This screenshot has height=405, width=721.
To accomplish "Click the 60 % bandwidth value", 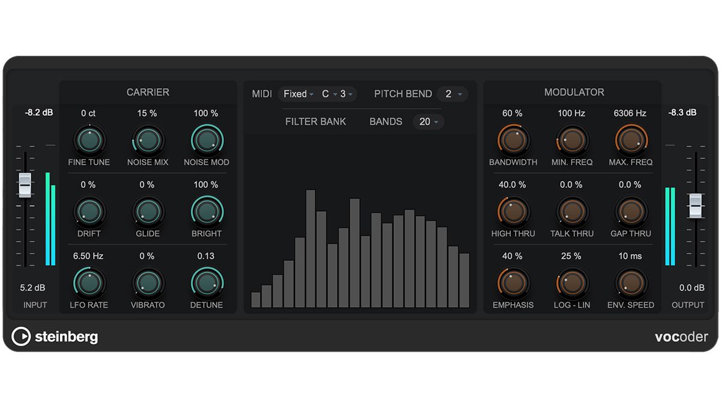I will click(x=513, y=113).
